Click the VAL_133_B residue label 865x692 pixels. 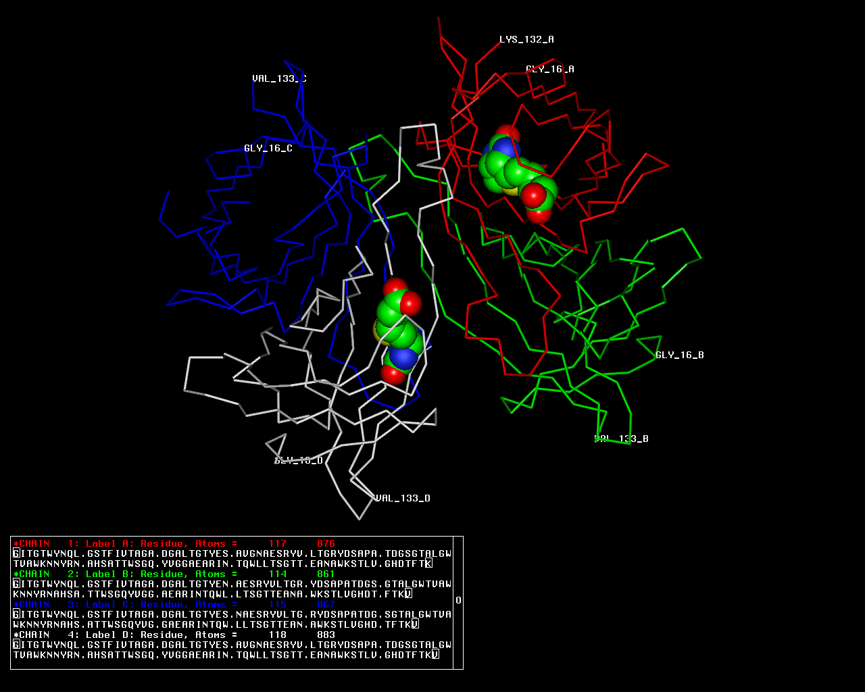[621, 439]
